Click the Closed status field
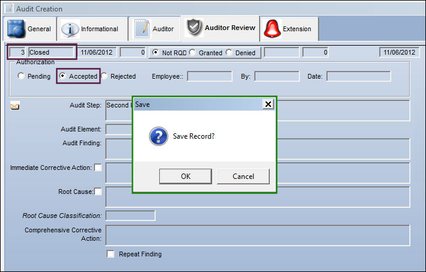 (x=51, y=52)
